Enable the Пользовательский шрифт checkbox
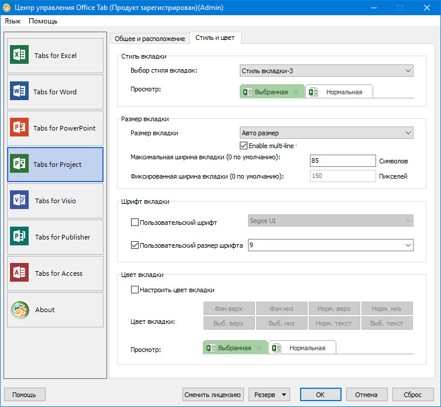The height and width of the screenshot is (407, 441). point(135,223)
